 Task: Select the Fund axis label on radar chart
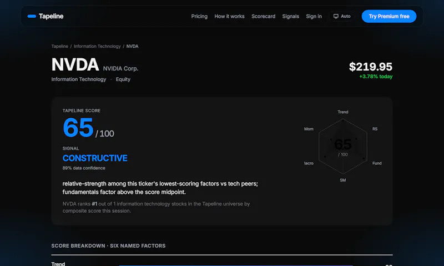[x=377, y=163]
